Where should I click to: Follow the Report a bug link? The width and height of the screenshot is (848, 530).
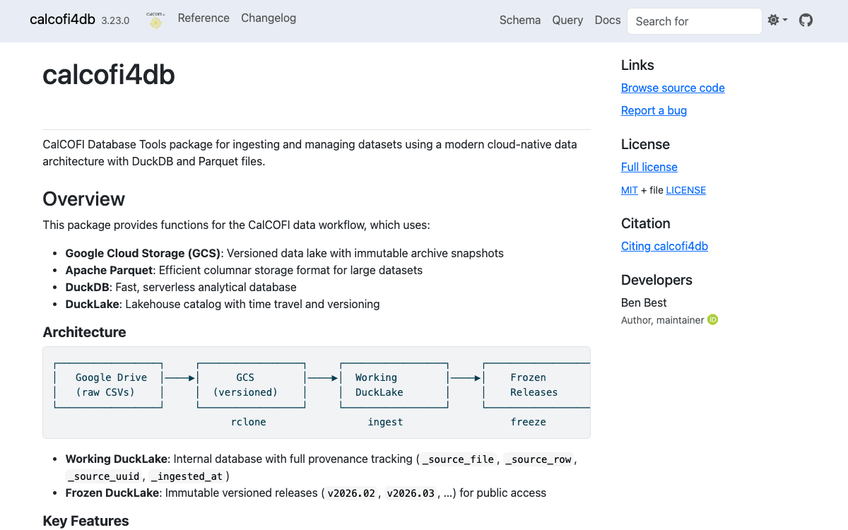tap(654, 110)
